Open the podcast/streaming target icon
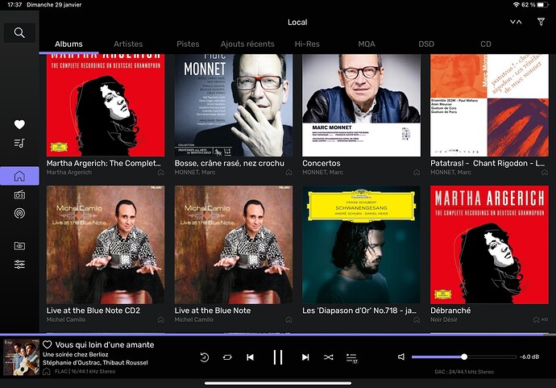The image size is (556, 388). (19, 213)
